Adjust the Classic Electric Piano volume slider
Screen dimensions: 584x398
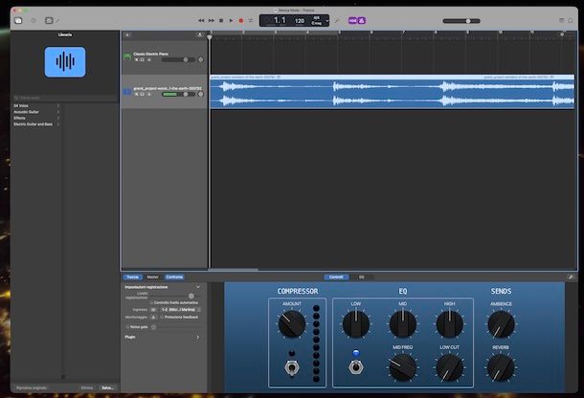pos(178,59)
